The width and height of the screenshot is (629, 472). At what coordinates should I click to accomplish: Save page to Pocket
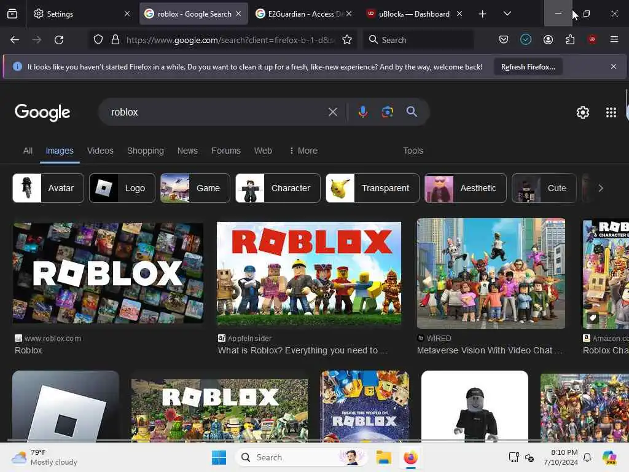click(x=504, y=39)
